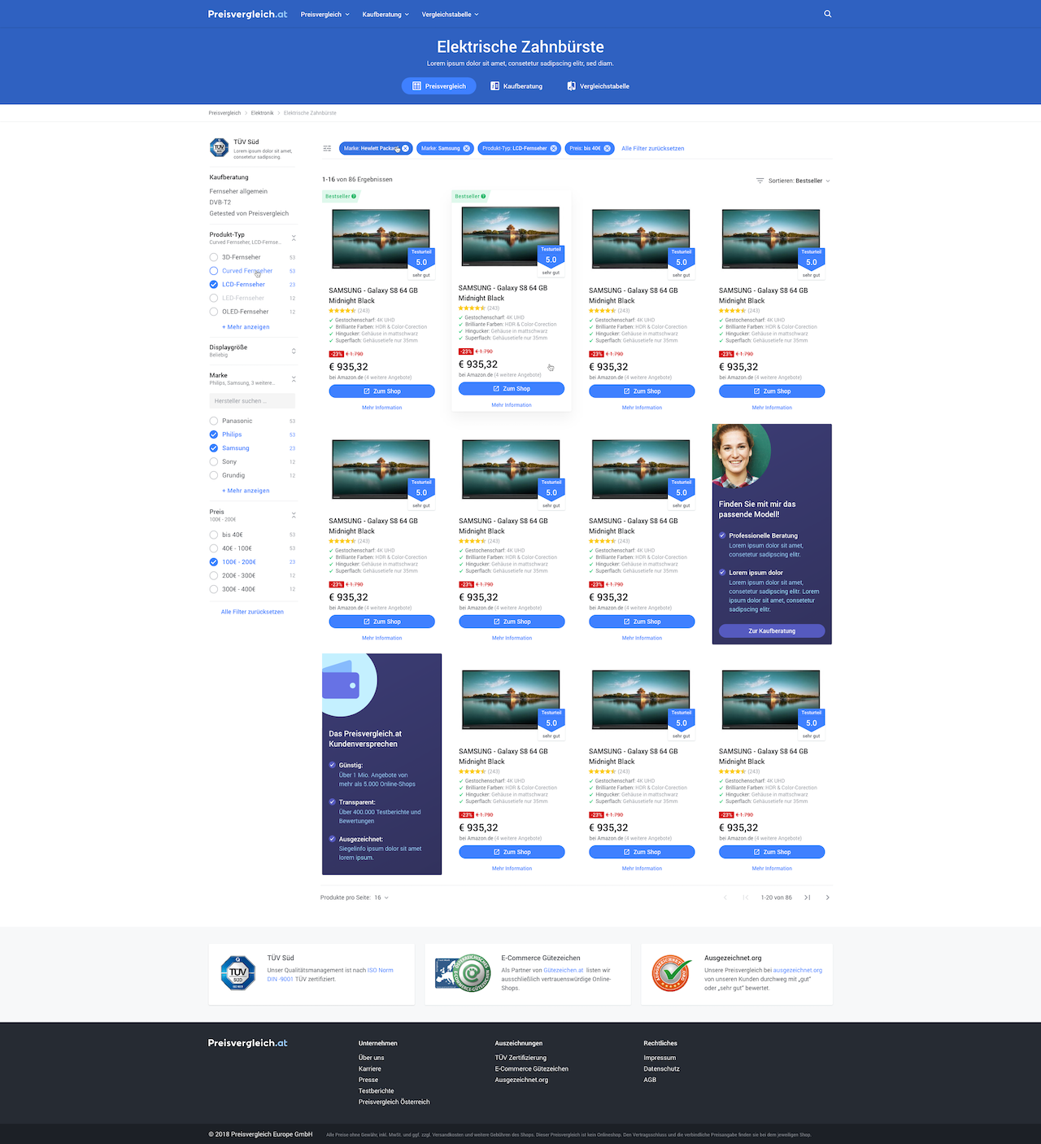Image resolution: width=1041 pixels, height=1144 pixels.
Task: Collapse the Marke filter section
Action: [x=294, y=379]
